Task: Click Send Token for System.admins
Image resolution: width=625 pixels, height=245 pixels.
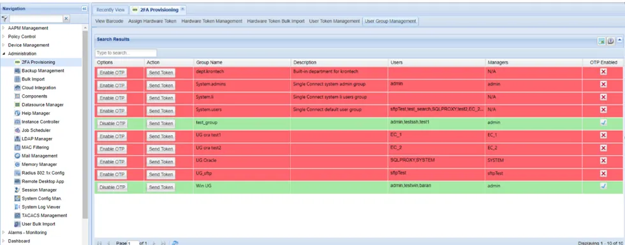Action: tap(161, 85)
